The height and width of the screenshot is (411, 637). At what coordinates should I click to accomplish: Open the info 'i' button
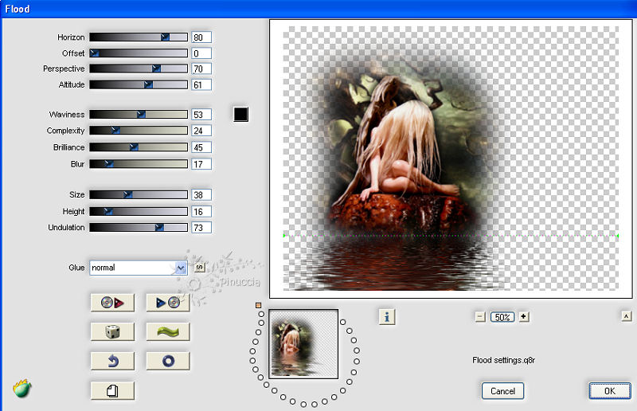[387, 317]
